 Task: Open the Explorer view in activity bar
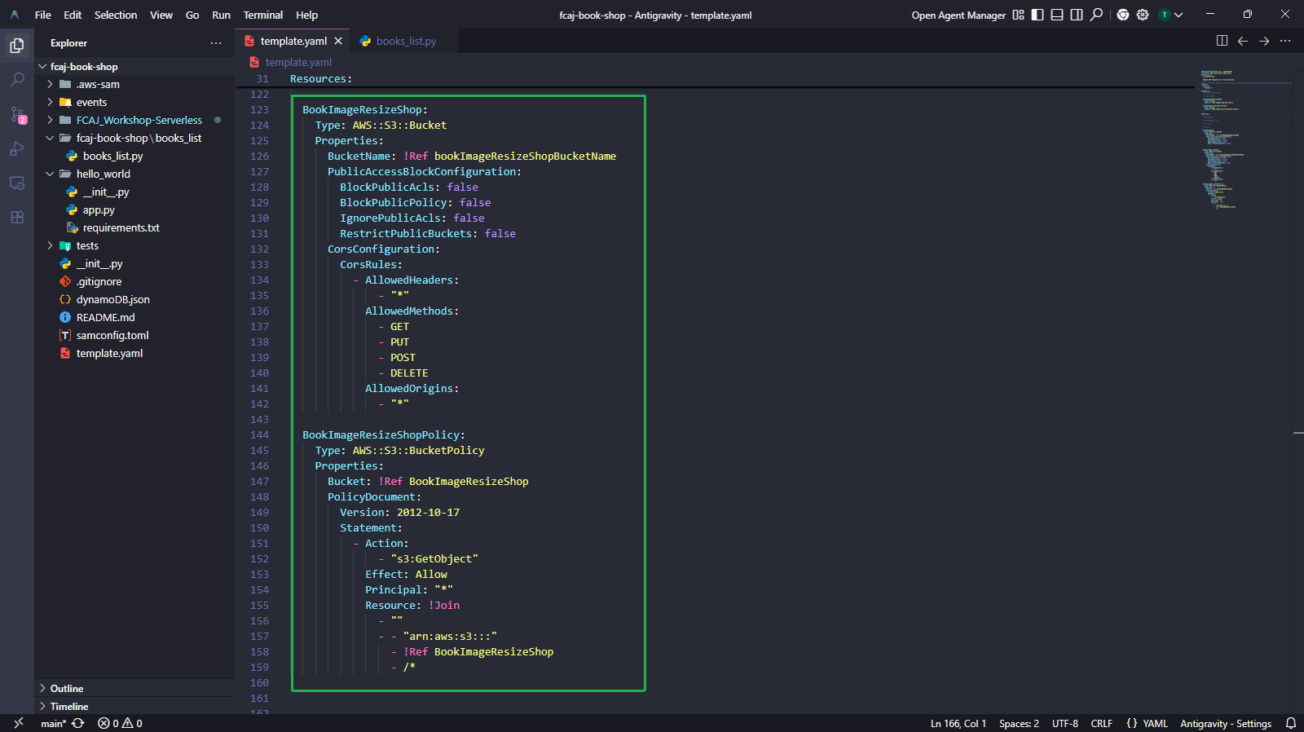coord(17,46)
